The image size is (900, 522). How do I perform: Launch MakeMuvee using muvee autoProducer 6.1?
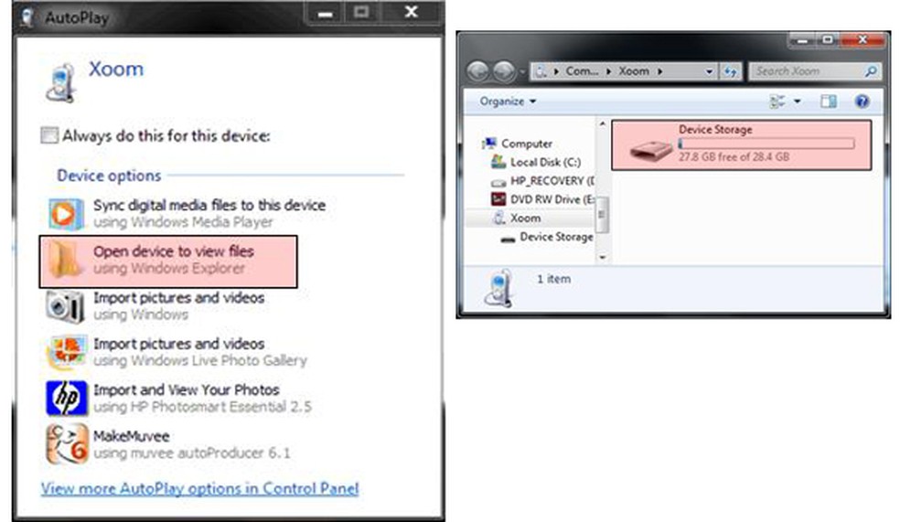coord(192,444)
